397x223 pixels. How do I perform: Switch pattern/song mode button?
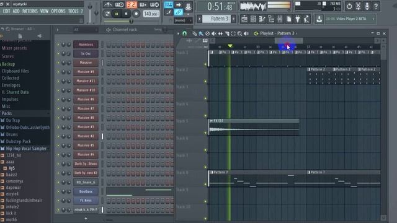[107, 14]
